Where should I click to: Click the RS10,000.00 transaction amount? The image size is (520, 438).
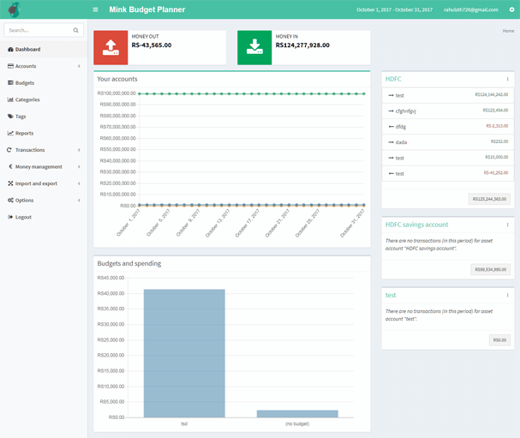point(497,157)
